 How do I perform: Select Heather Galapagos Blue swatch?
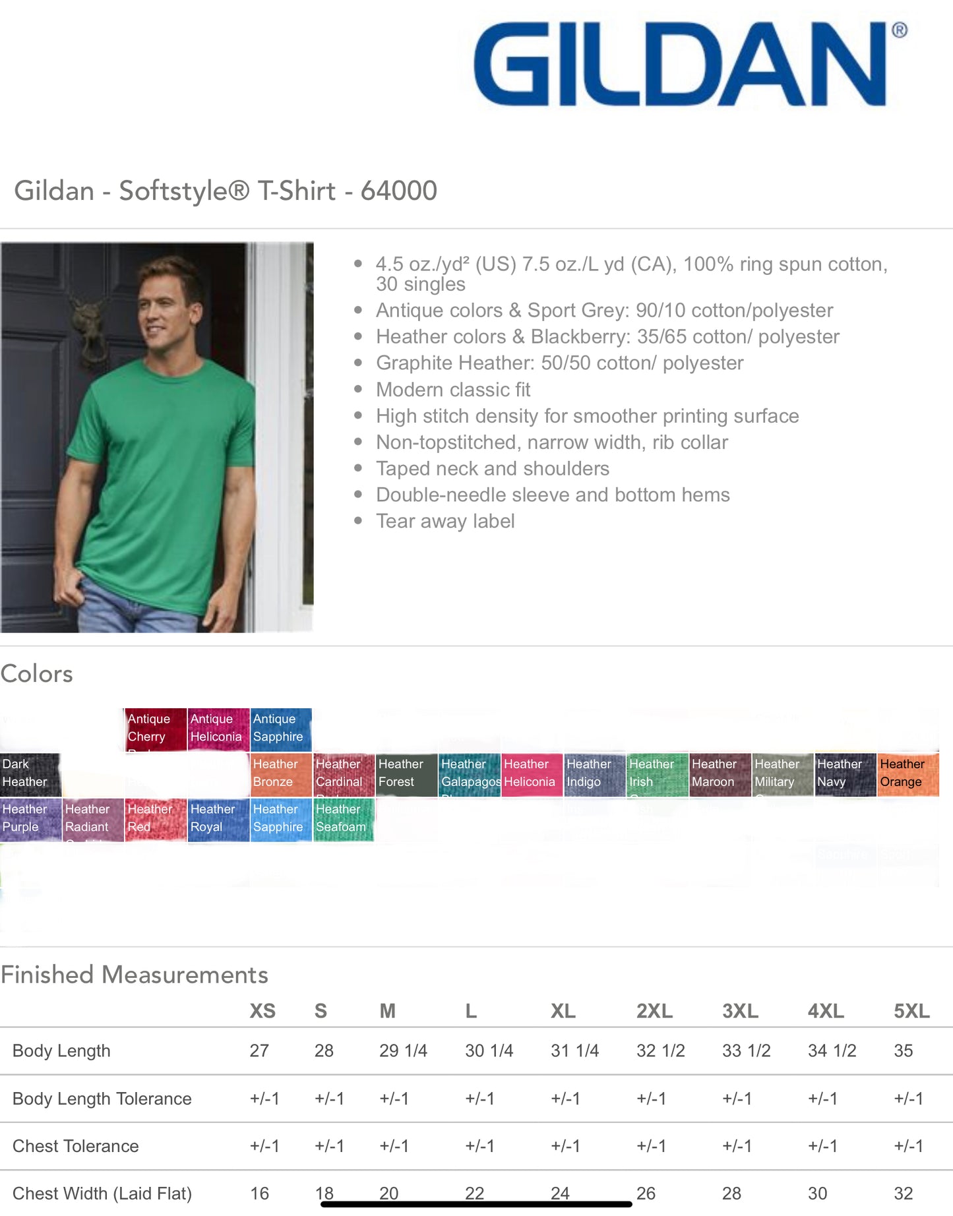[x=469, y=774]
